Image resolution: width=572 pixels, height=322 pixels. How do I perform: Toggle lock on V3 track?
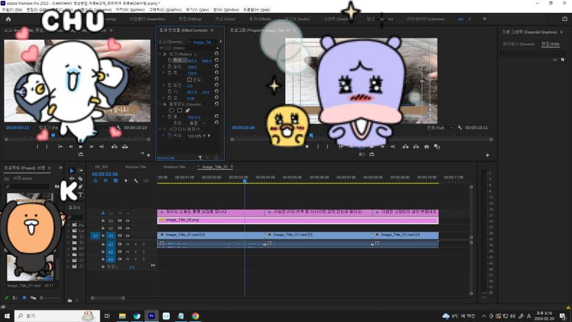tap(103, 221)
